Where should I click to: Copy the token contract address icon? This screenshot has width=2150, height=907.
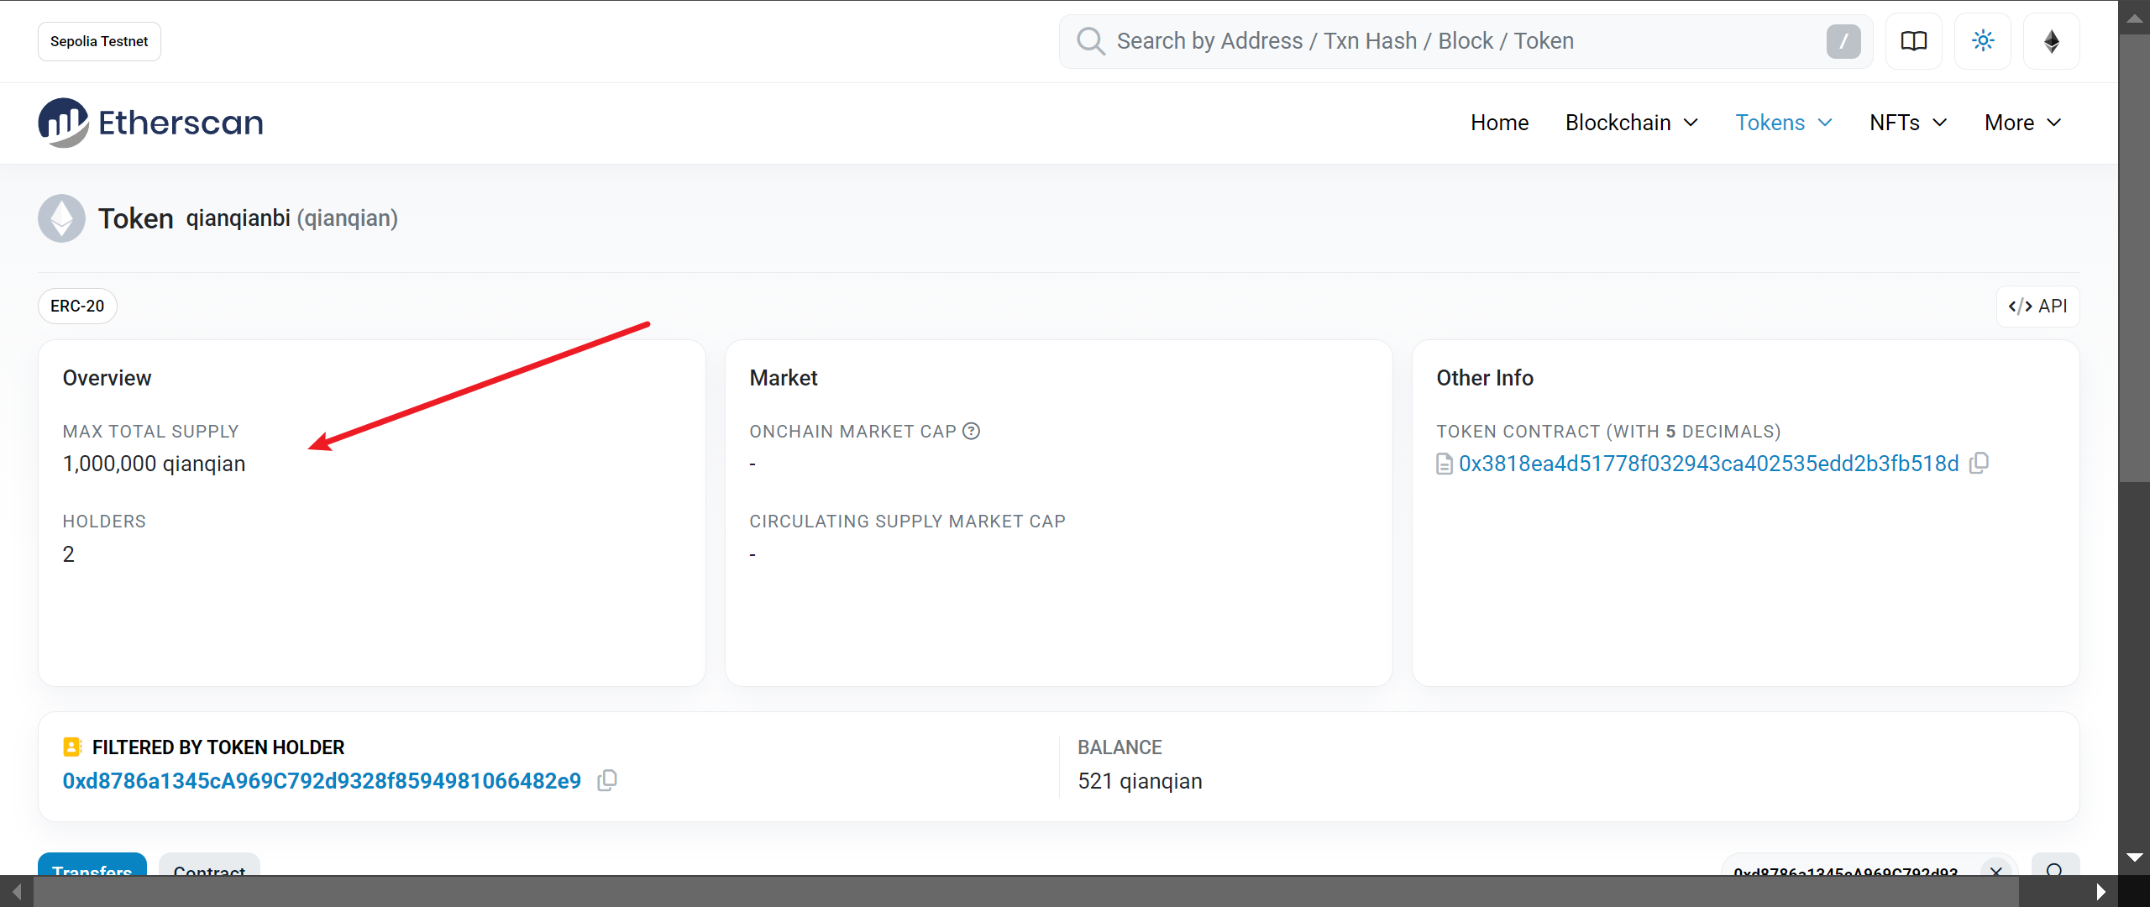tap(1979, 463)
